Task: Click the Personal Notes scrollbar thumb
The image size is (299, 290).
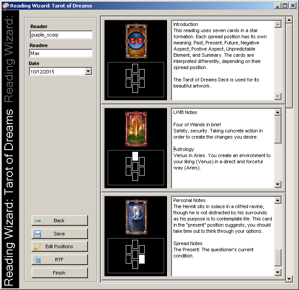Action: click(278, 257)
